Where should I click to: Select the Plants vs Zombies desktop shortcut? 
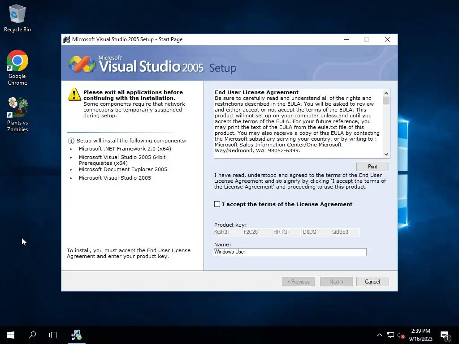(17, 114)
